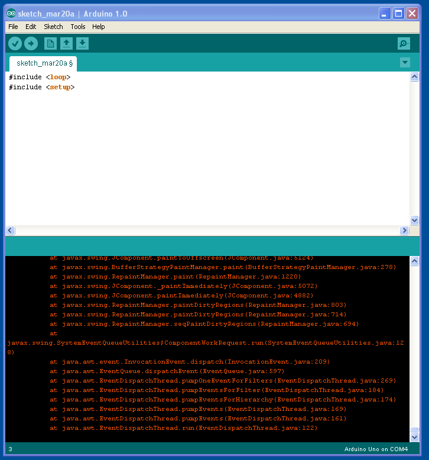Open the Edit menu

(31, 27)
